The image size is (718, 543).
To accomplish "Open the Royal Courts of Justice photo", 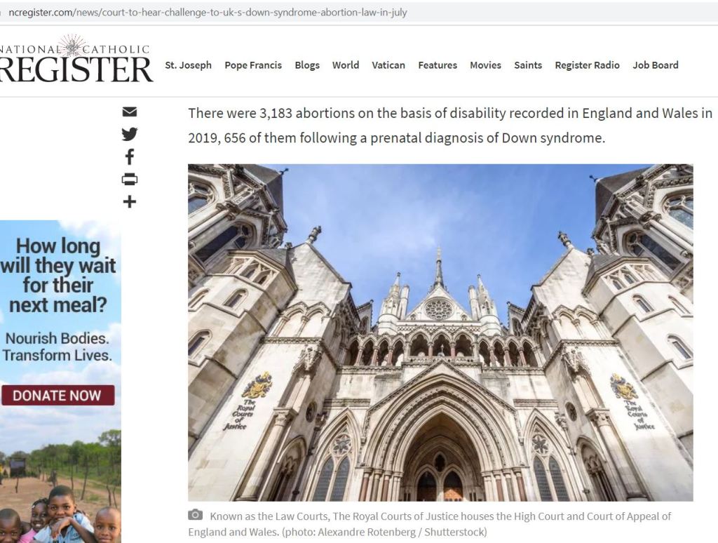I will (440, 333).
